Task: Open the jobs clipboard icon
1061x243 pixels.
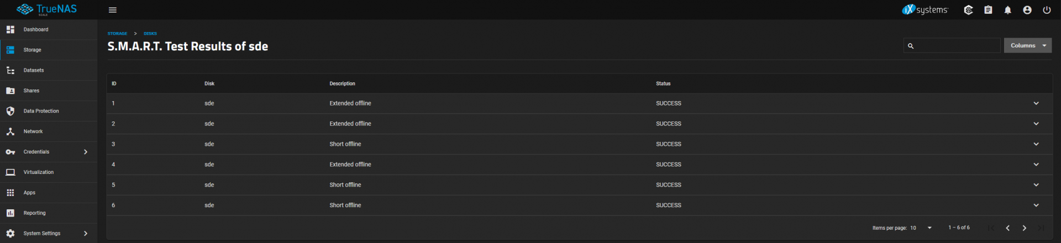Action: (988, 10)
